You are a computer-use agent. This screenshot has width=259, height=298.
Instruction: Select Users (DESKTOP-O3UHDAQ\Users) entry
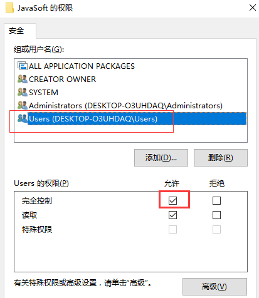[x=137, y=119]
